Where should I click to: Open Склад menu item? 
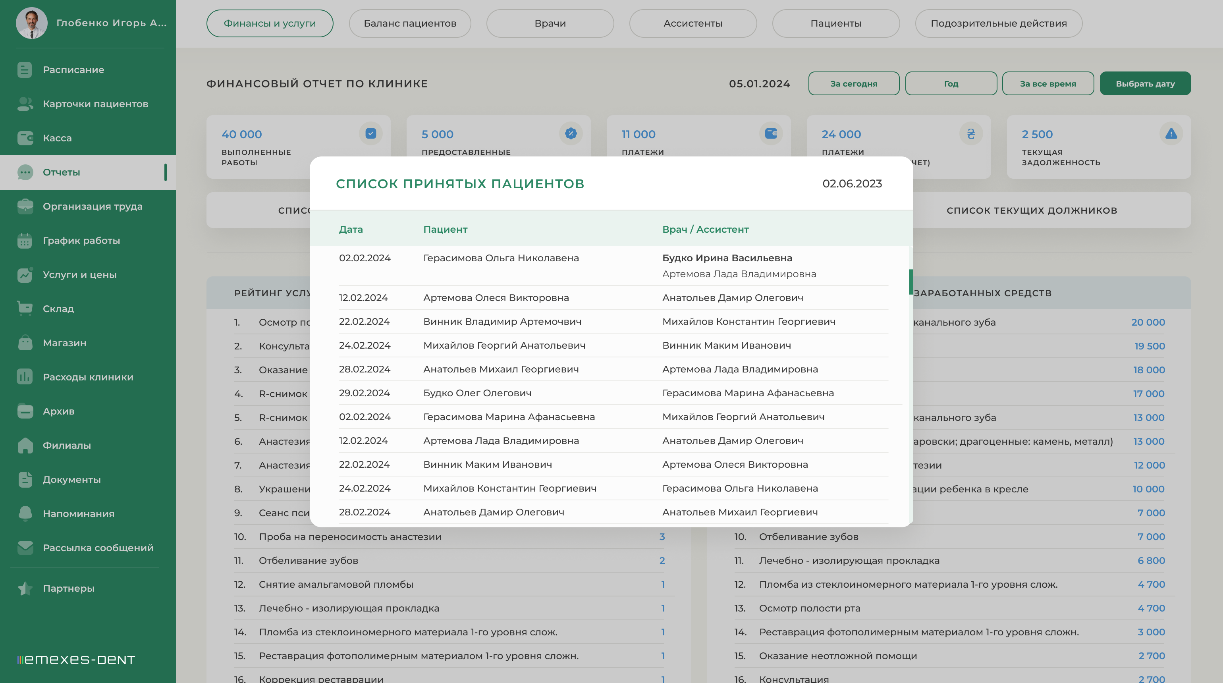[x=58, y=309]
